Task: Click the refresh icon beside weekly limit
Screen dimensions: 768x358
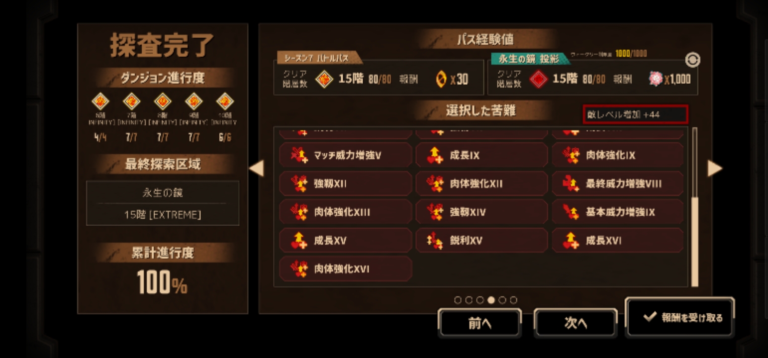Action: (692, 60)
